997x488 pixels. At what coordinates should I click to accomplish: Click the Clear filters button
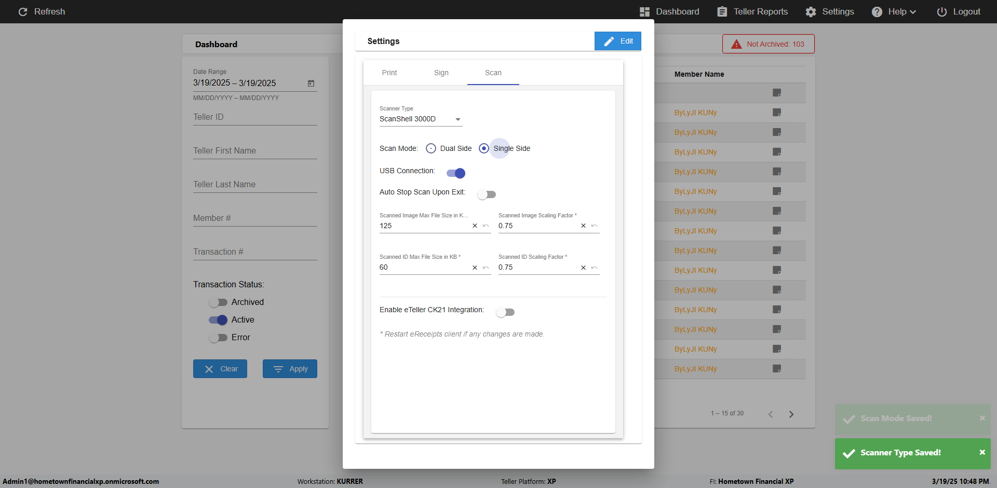pos(220,369)
